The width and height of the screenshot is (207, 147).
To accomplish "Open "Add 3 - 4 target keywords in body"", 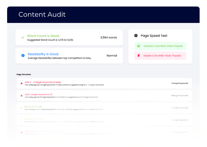I will [x=43, y=82].
